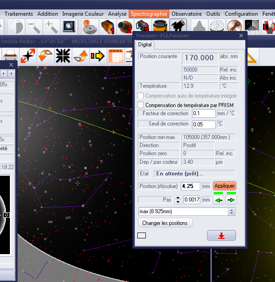Click the Facteur de correction input field
Viewport: 275px width, 282px height.
(203, 114)
